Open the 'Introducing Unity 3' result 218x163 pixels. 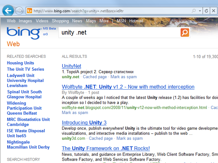point(84,123)
